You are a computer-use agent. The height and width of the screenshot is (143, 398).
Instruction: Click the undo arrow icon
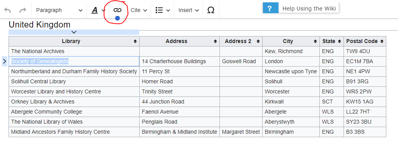(8, 10)
